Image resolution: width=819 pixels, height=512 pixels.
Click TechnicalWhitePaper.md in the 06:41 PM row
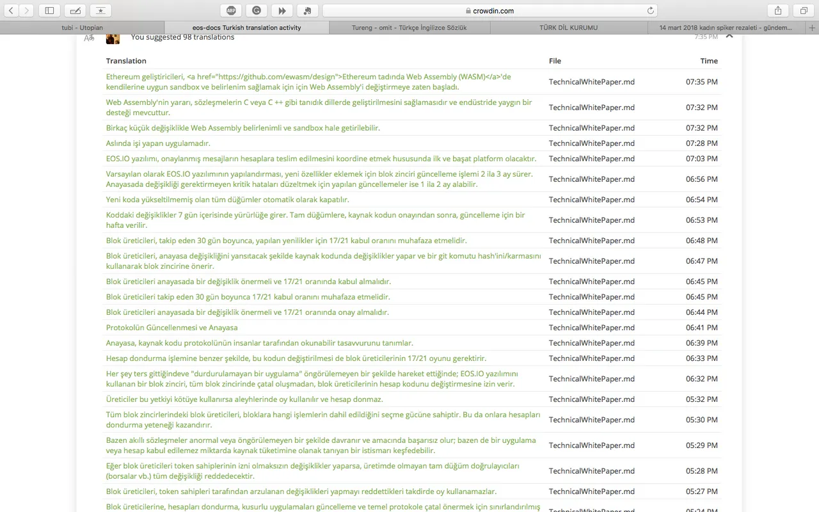pos(592,328)
